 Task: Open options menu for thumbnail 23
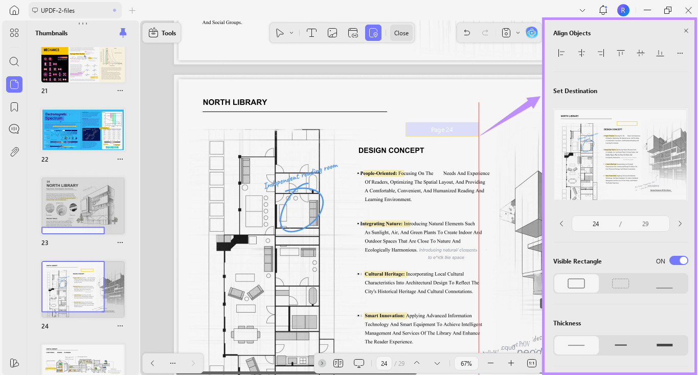[x=120, y=243]
